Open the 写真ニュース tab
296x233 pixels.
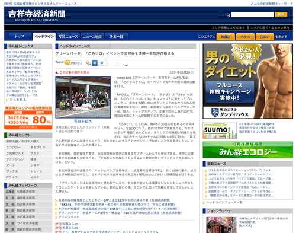[x=68, y=37]
